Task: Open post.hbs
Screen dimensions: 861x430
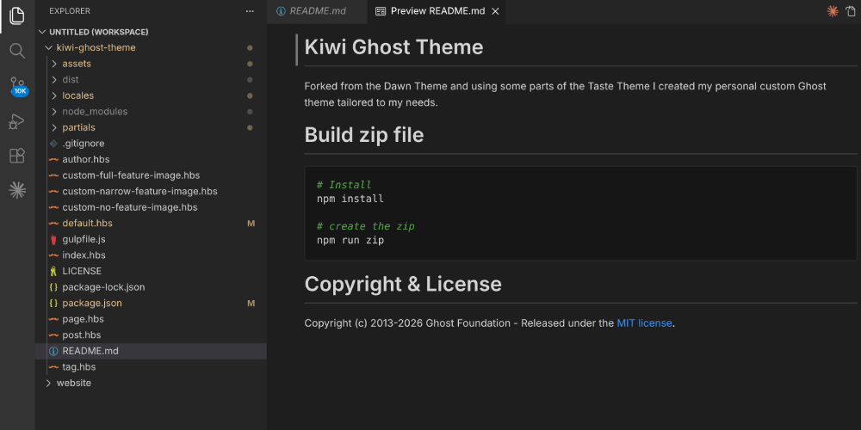Action: [151, 335]
